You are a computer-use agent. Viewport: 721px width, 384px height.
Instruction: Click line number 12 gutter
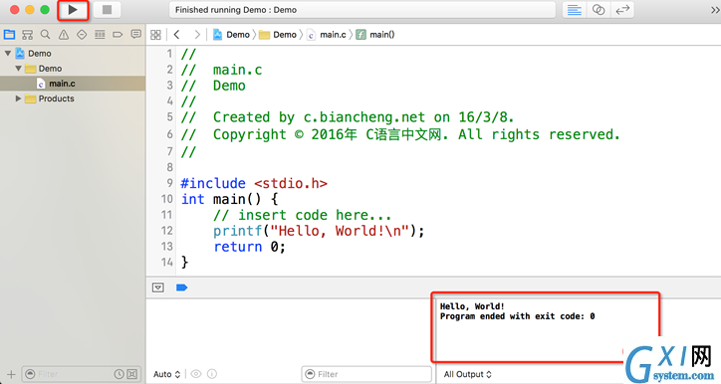point(166,231)
